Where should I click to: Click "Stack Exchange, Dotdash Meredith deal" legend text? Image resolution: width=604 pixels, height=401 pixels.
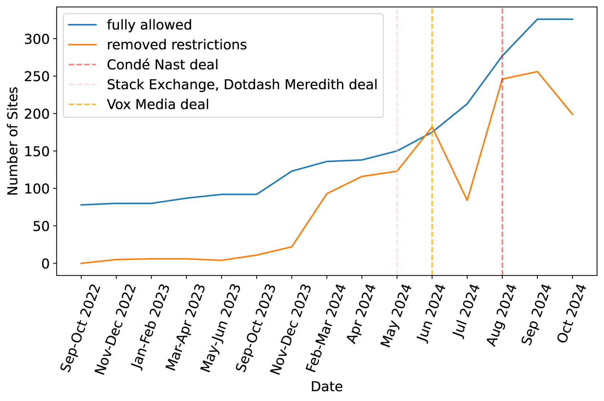tap(242, 84)
